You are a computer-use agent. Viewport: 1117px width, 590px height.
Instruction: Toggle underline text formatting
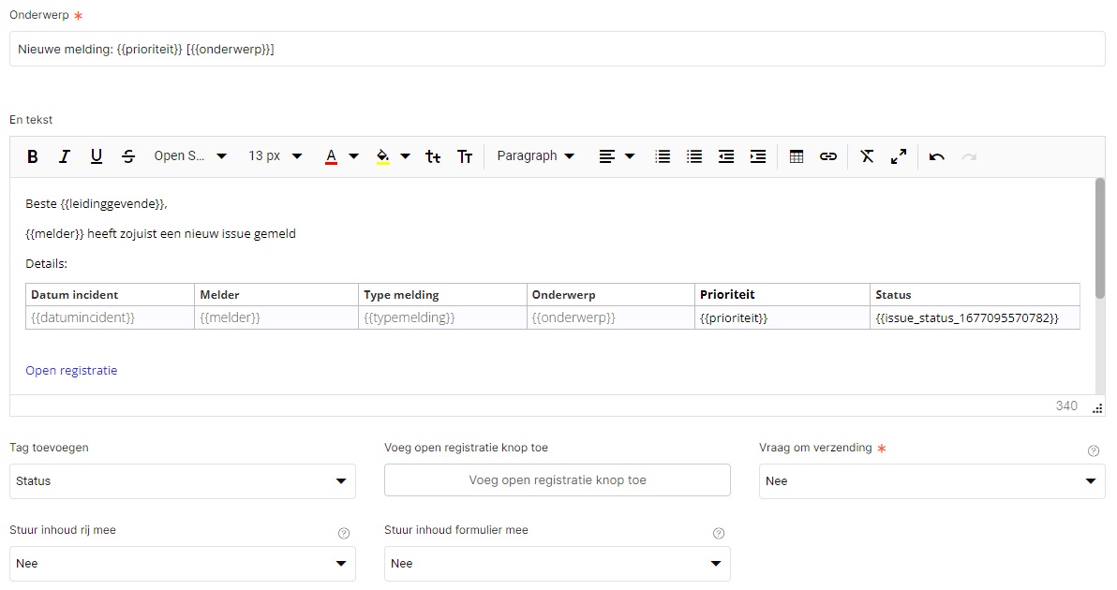tap(97, 156)
